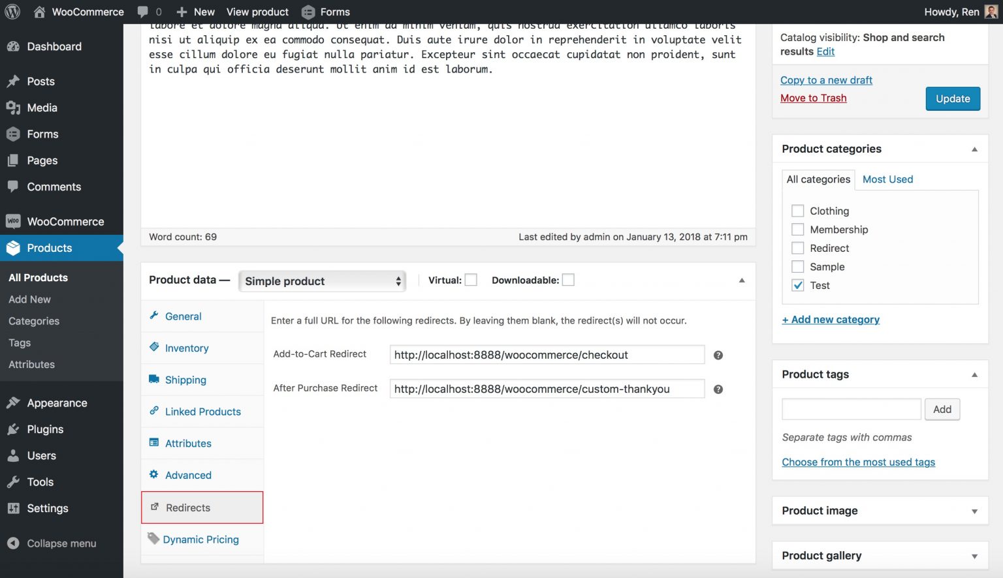The height and width of the screenshot is (578, 1003).
Task: Collapse the Product categories panel
Action: [974, 149]
